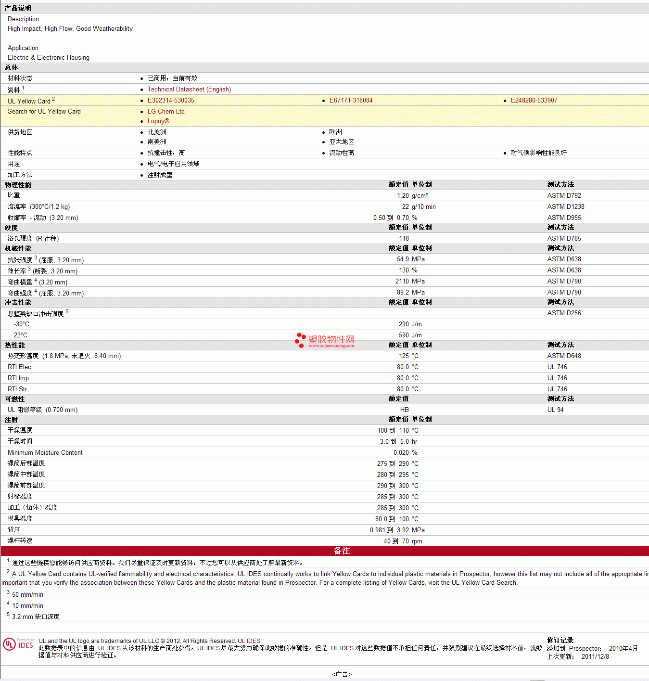Search UL Yellow Card for LG Chem Ltd.
Screen dimensions: 649x681
pos(166,112)
